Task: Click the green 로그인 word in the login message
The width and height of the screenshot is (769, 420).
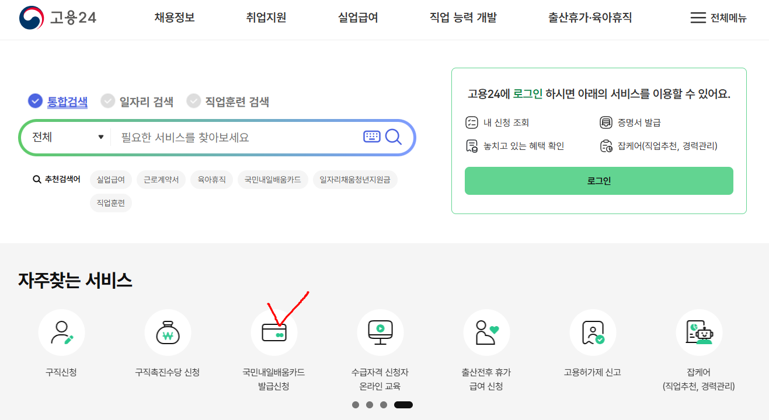Action: 528,94
